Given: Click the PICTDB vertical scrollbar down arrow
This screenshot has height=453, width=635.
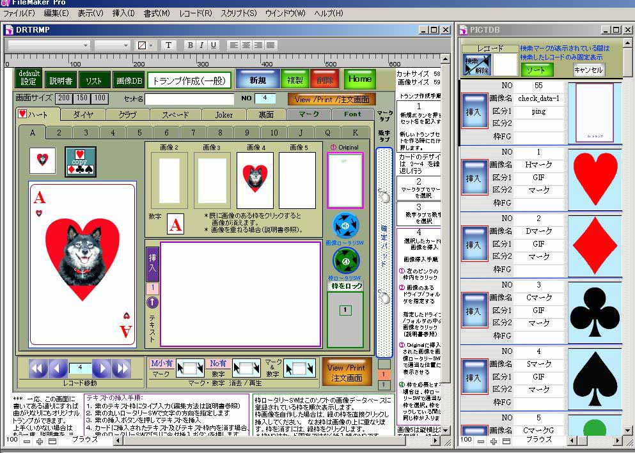Looking at the screenshot, I should click(x=627, y=430).
